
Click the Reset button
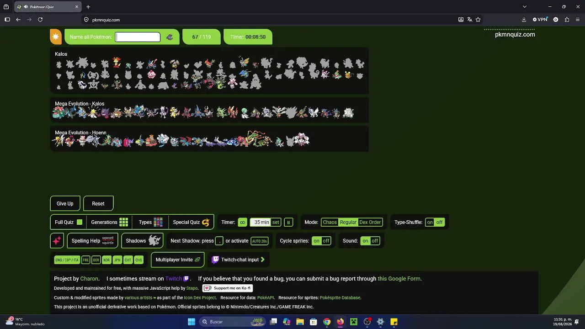click(x=98, y=204)
